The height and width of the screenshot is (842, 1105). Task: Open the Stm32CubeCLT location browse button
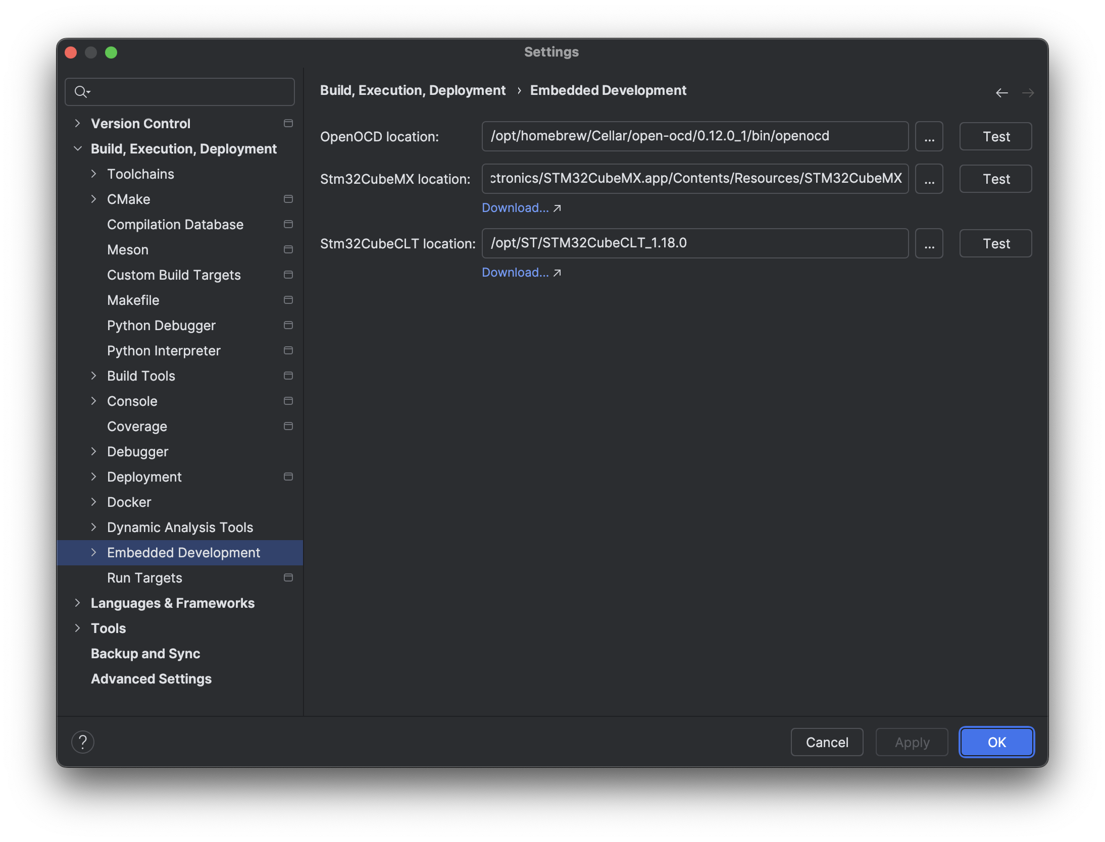(x=929, y=243)
